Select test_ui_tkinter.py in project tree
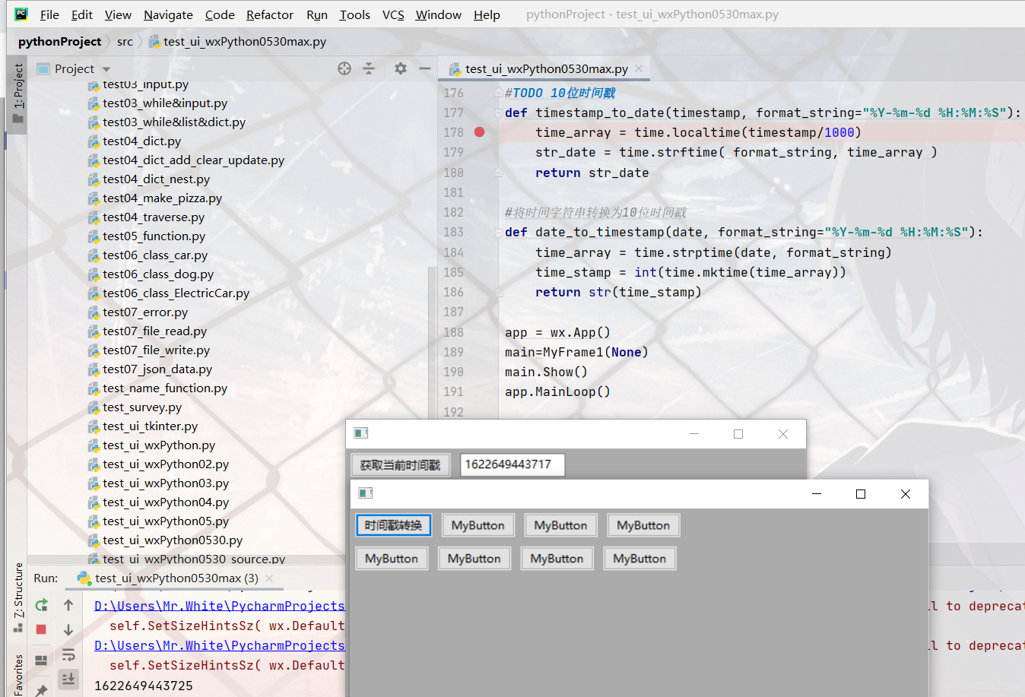 150,426
